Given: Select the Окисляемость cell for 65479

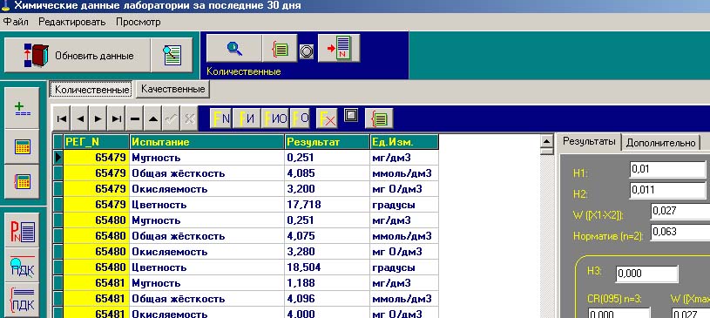Looking at the screenshot, I should (x=207, y=189).
